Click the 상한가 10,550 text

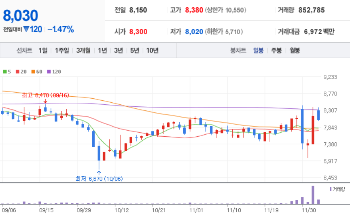point(225,10)
